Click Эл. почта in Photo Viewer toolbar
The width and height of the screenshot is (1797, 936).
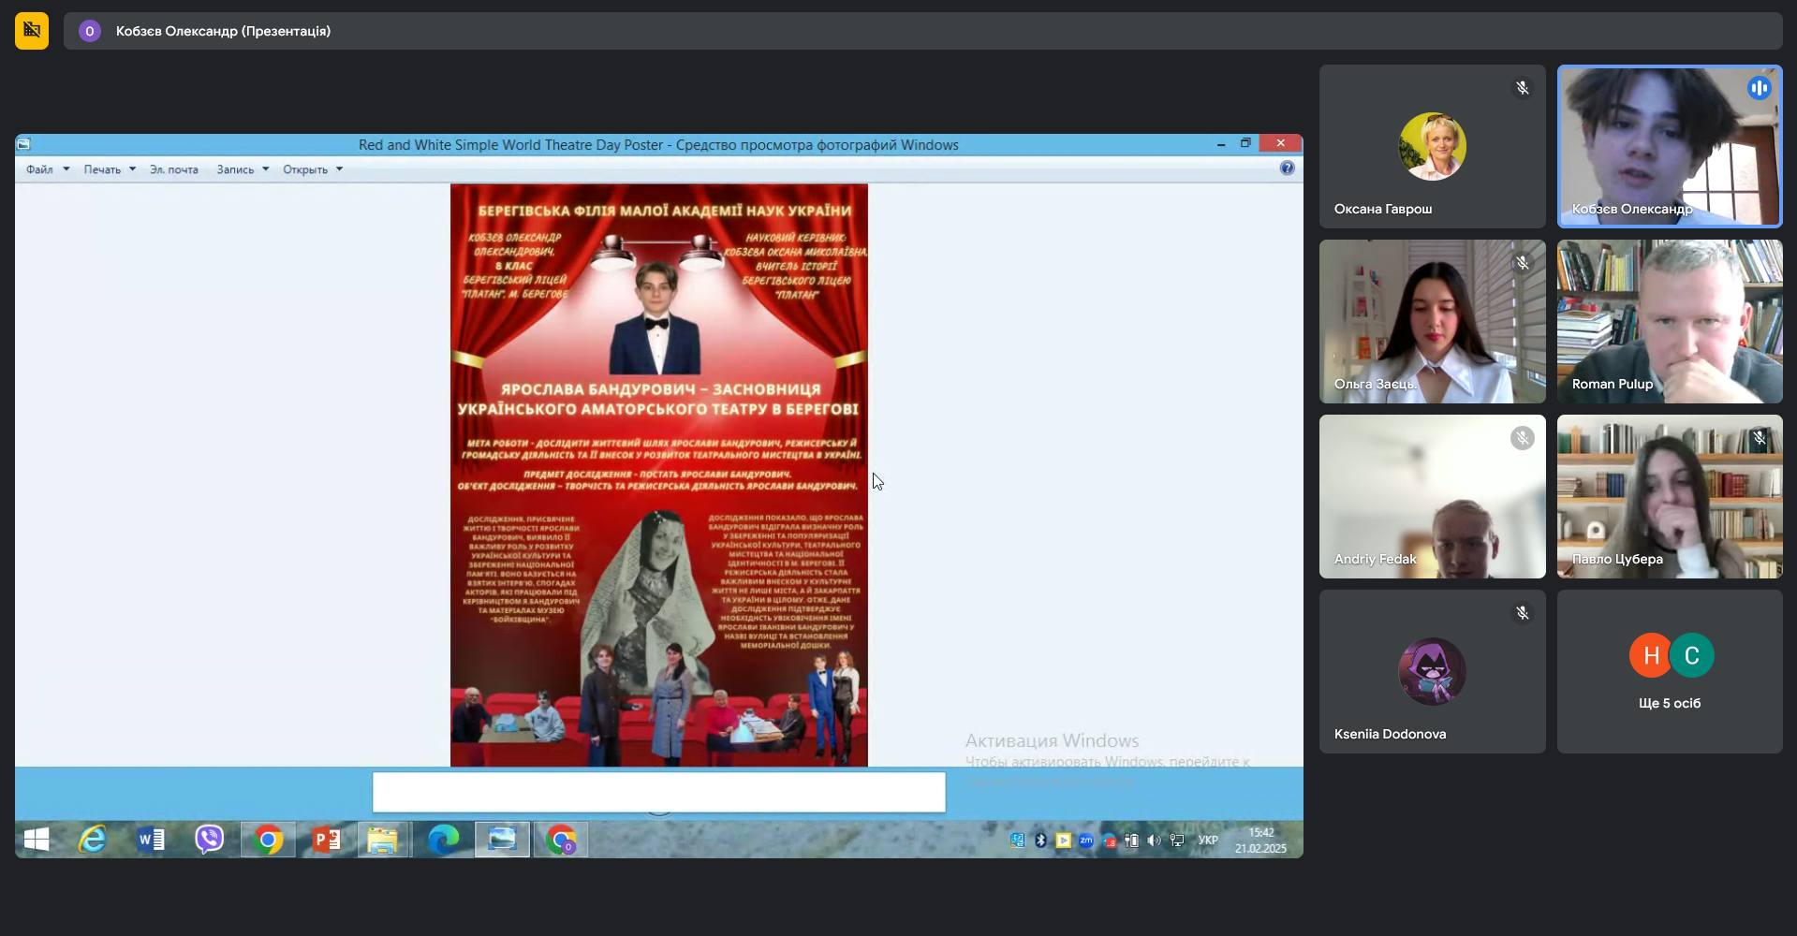pos(174,169)
